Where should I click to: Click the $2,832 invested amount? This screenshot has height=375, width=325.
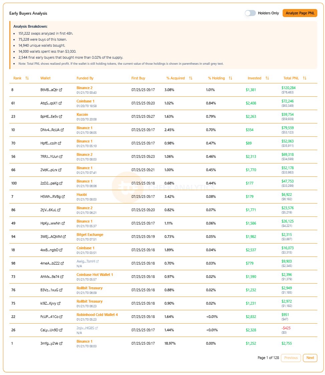tap(251, 317)
